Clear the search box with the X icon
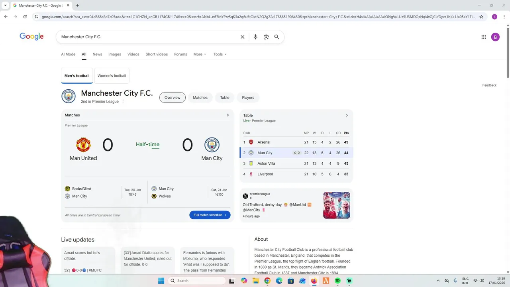The width and height of the screenshot is (510, 287). click(242, 37)
